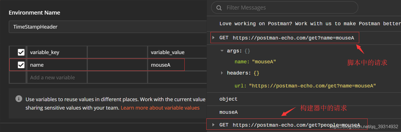Click the Environment Name field TimeStampHeader

tap(108, 27)
